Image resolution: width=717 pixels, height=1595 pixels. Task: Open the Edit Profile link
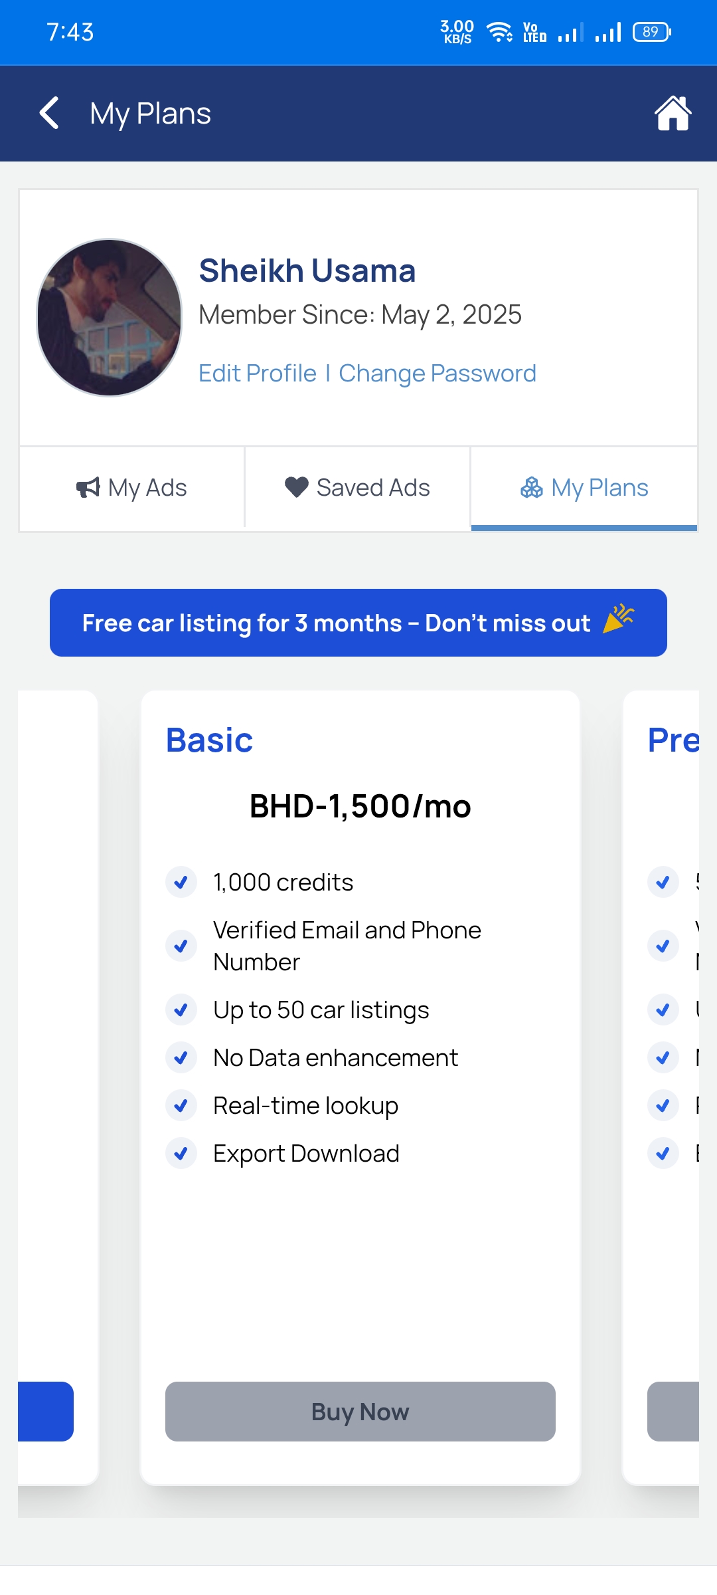(258, 373)
